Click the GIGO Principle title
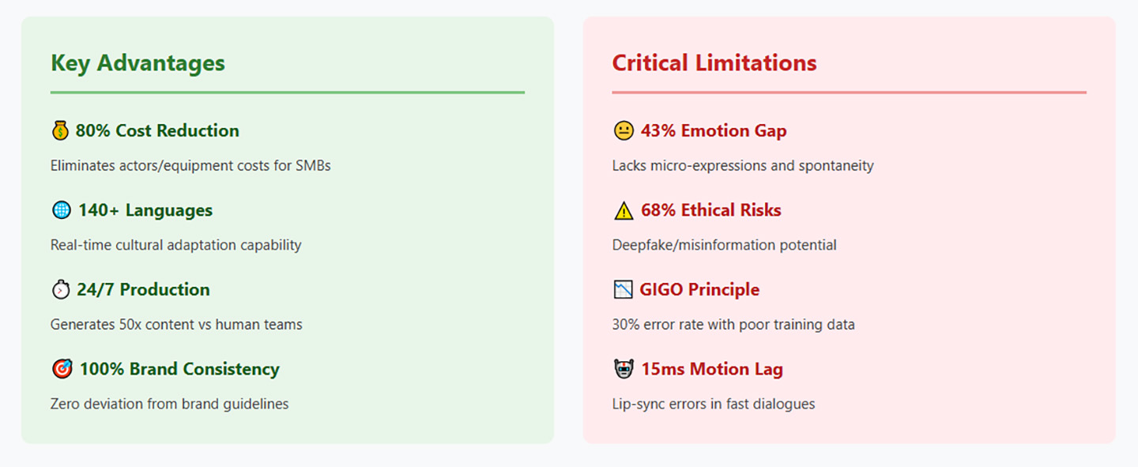The image size is (1138, 467). 699,289
